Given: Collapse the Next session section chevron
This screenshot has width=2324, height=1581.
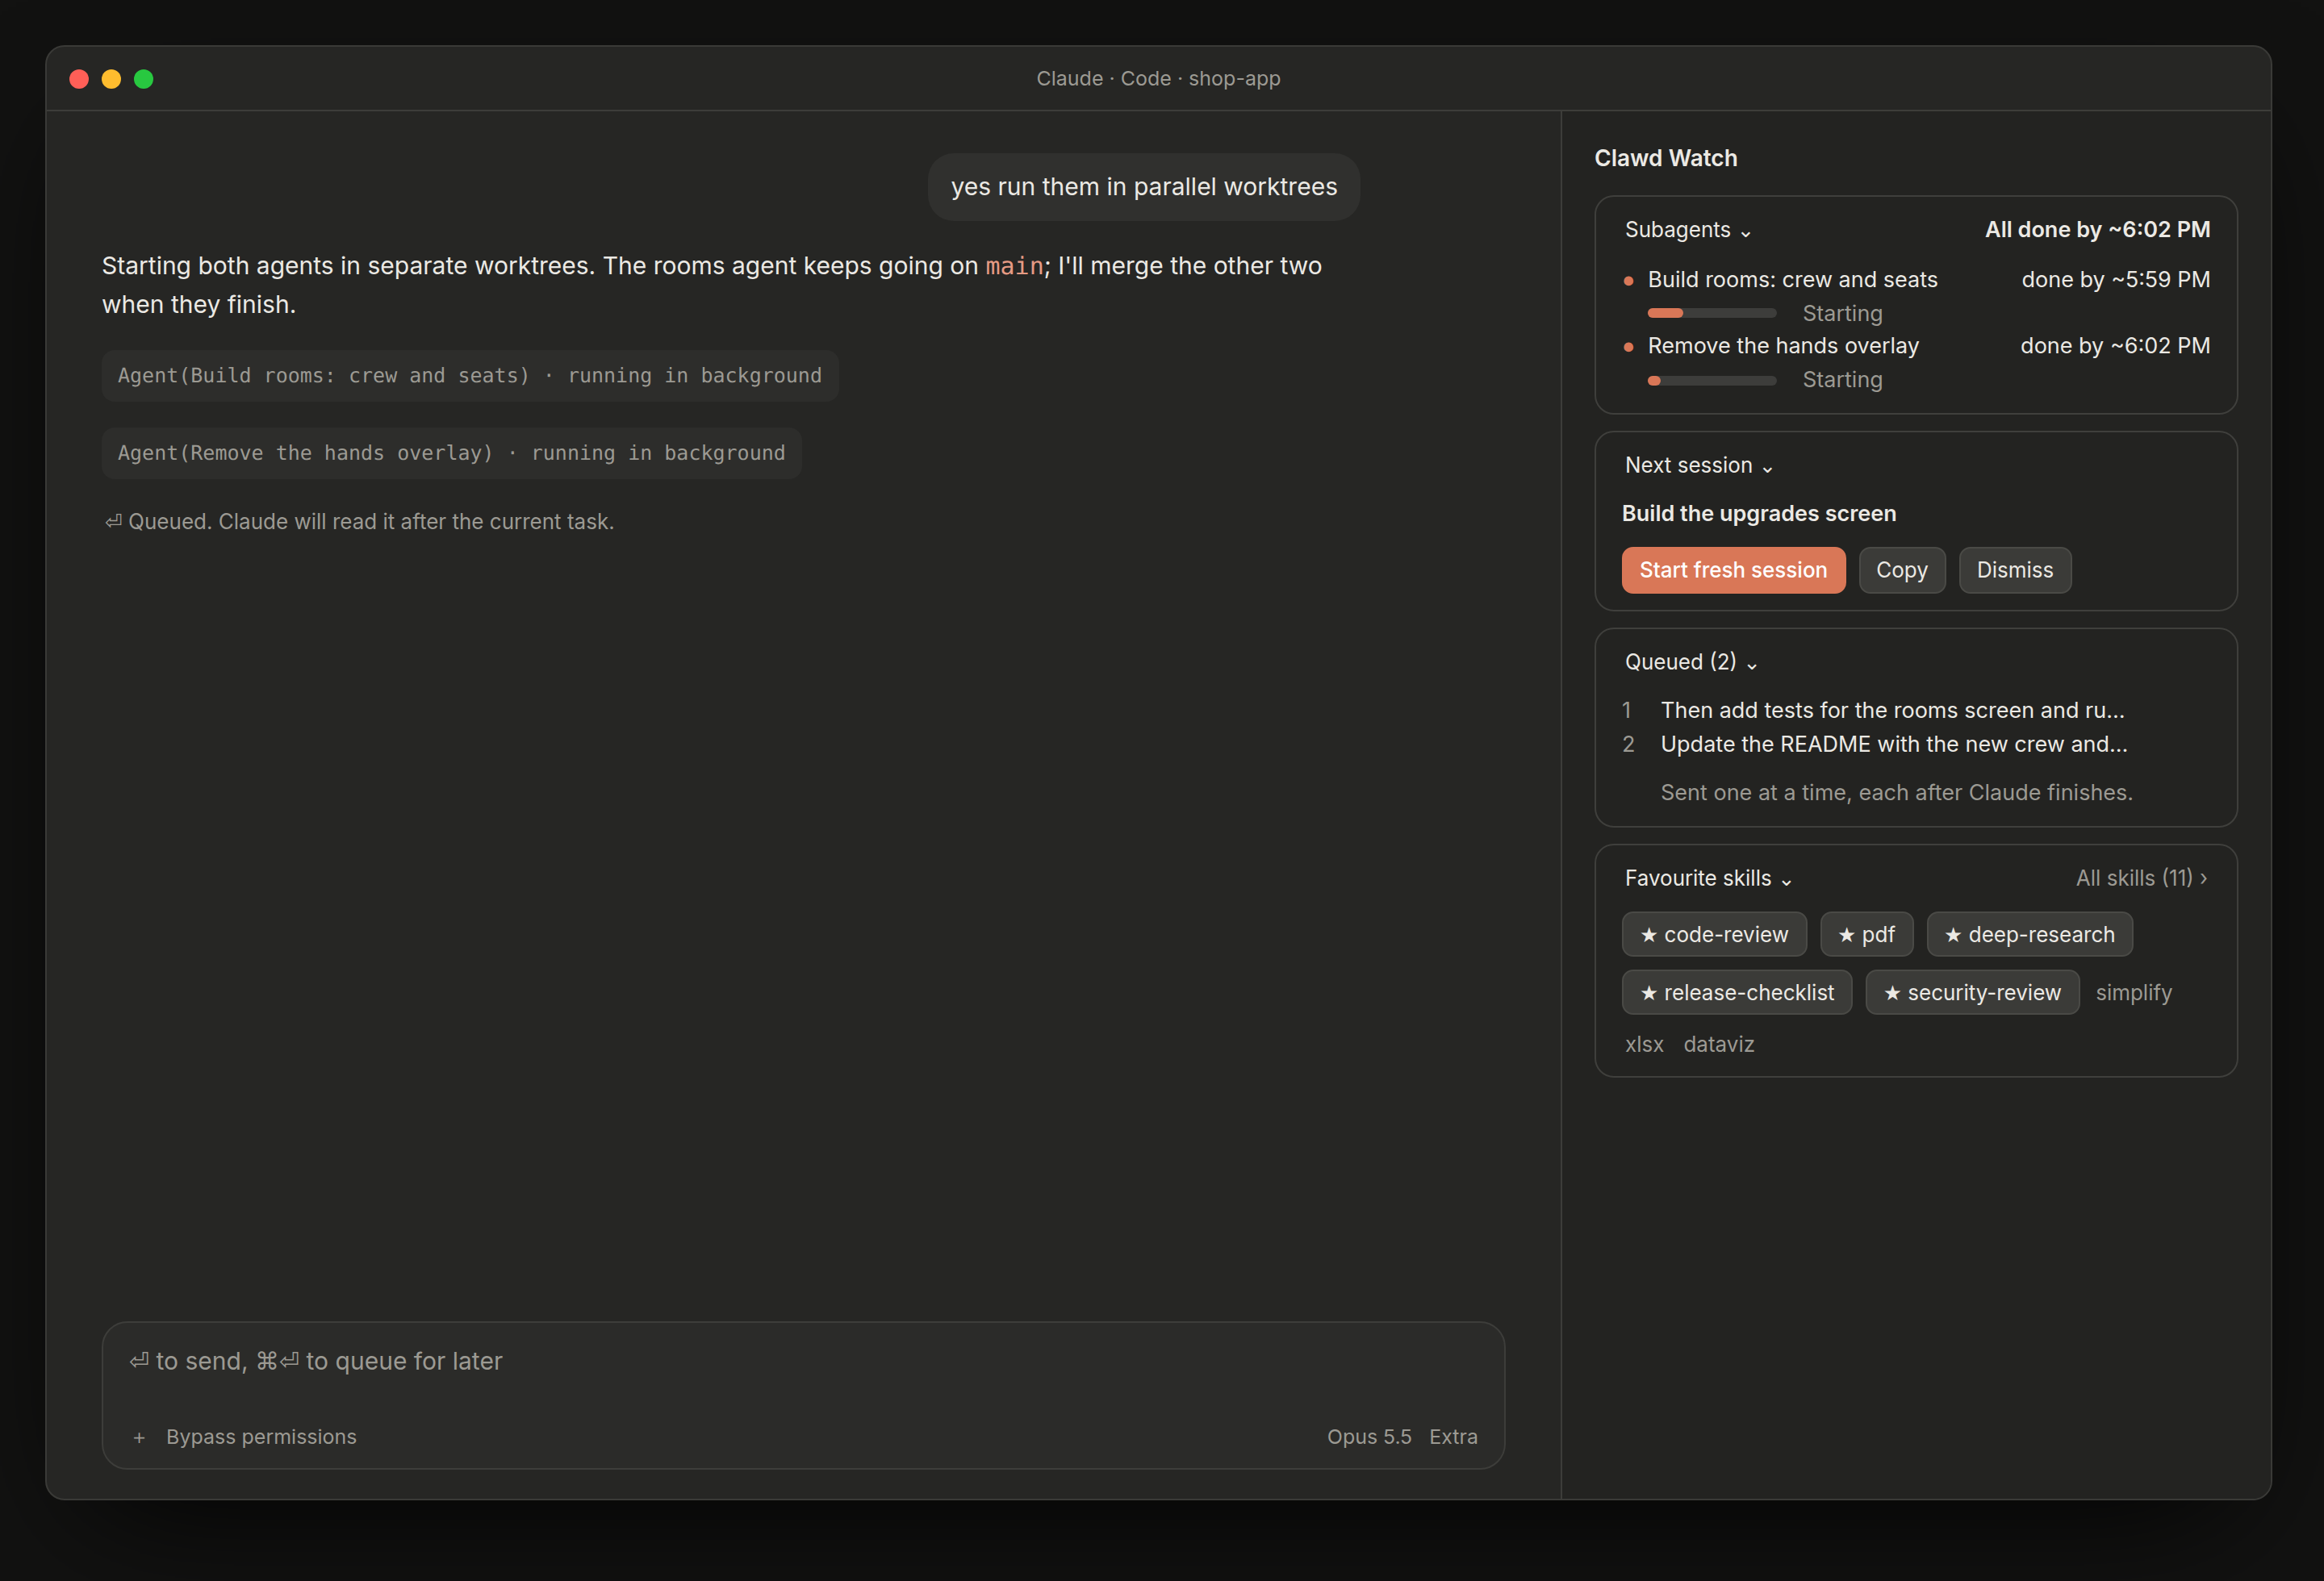Looking at the screenshot, I should coord(1767,468).
